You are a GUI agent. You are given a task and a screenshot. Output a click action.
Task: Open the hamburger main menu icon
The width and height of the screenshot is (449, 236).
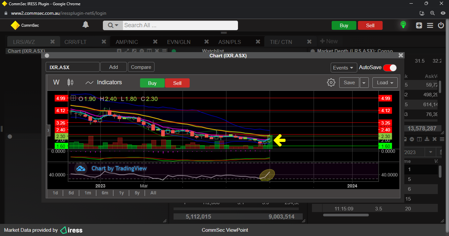click(430, 25)
